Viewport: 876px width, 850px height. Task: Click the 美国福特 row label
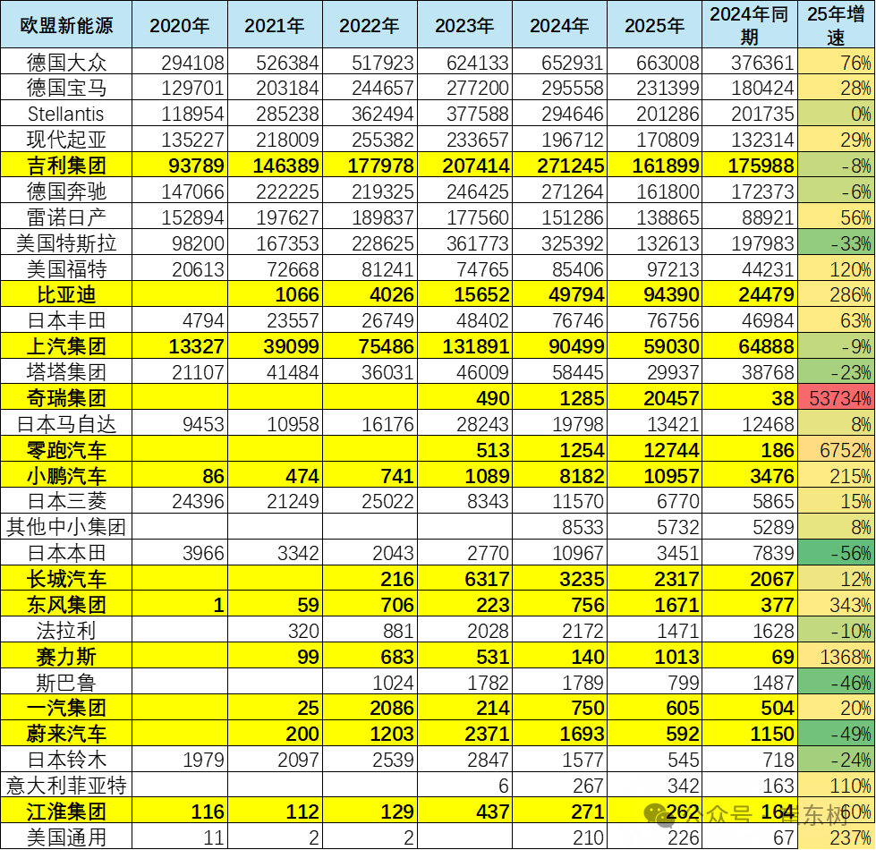pyautogui.click(x=66, y=268)
